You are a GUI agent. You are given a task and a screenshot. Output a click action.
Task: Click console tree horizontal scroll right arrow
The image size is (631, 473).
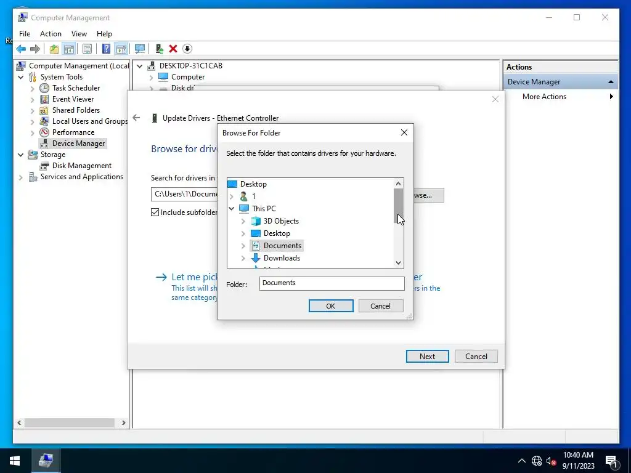(x=123, y=423)
